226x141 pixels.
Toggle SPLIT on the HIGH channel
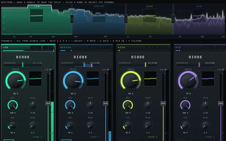click(151, 48)
